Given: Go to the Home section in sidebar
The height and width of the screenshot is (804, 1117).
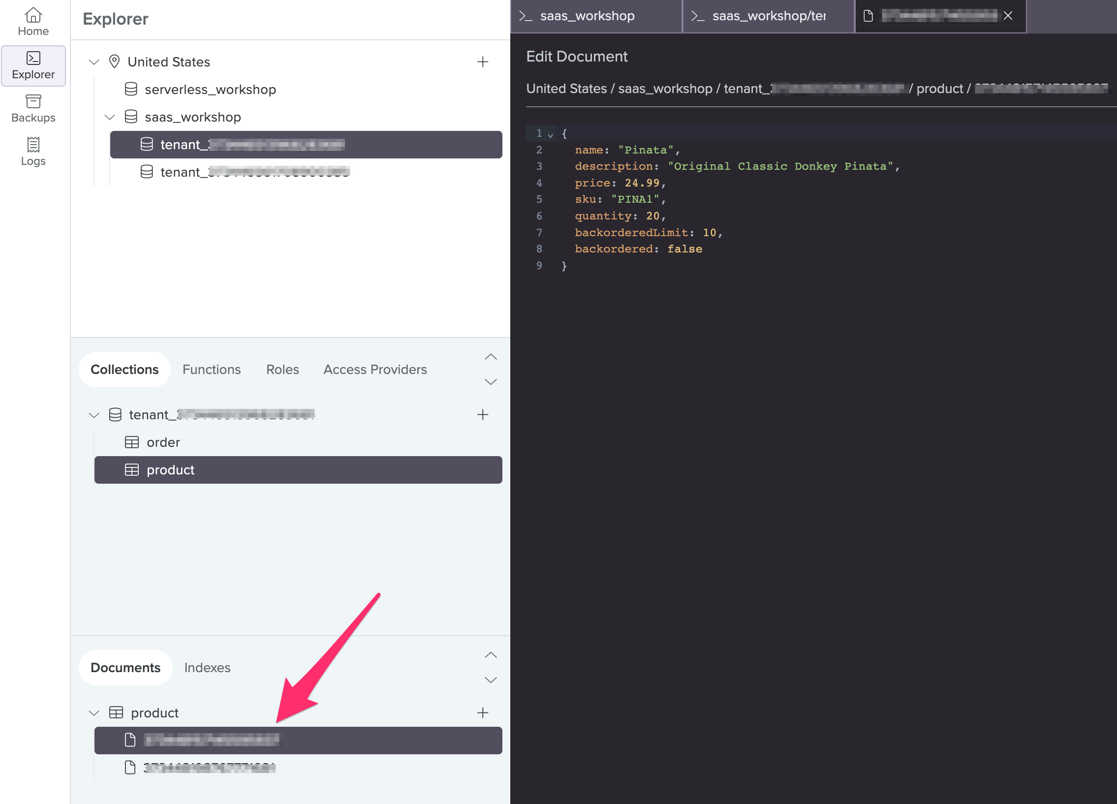Looking at the screenshot, I should [33, 22].
